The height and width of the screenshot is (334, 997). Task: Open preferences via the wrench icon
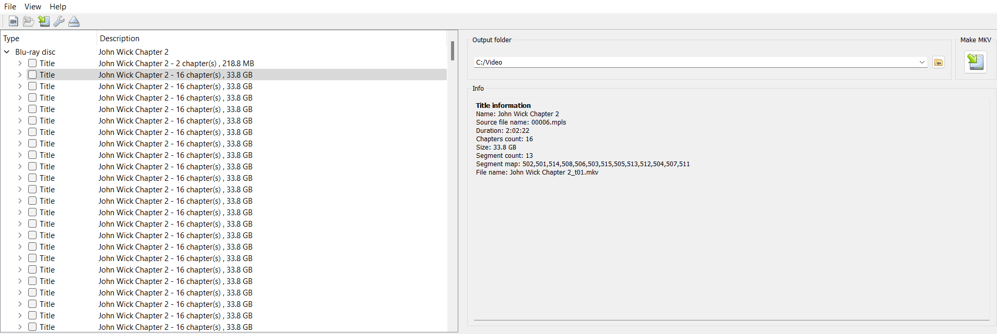tap(59, 21)
